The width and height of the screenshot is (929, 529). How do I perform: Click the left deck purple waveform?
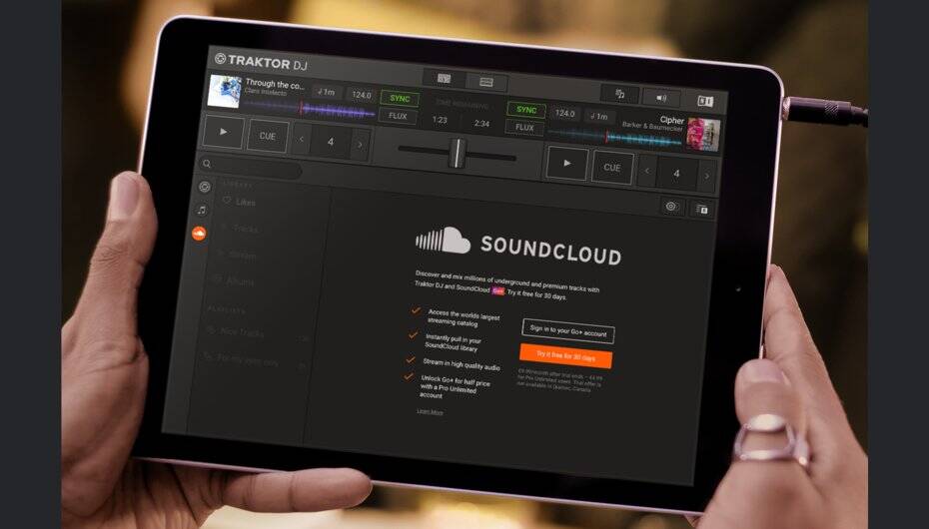tap(309, 109)
